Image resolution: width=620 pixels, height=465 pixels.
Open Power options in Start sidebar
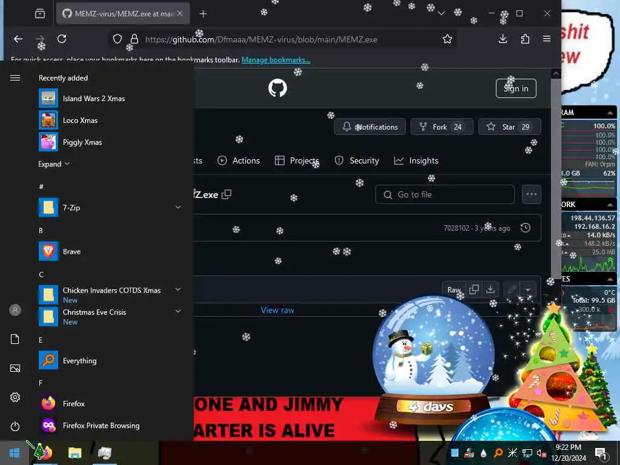coord(15,426)
